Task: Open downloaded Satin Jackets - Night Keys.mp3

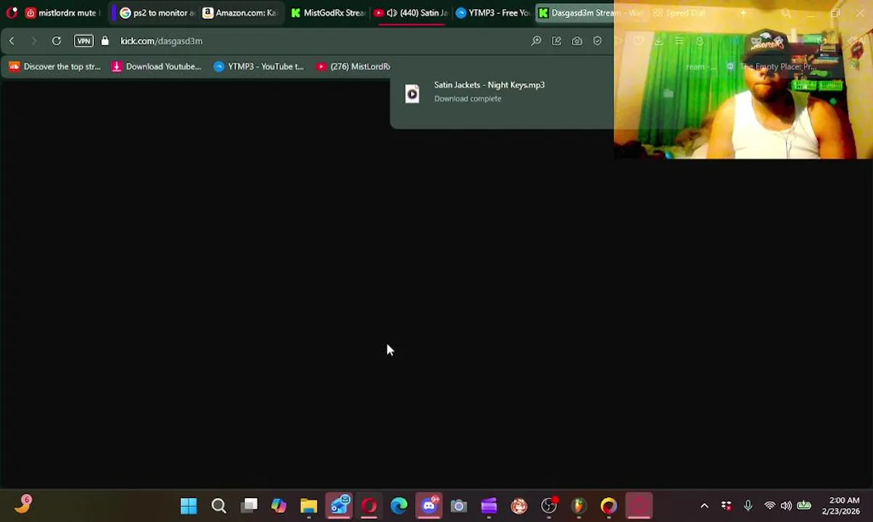Action: 489,85
